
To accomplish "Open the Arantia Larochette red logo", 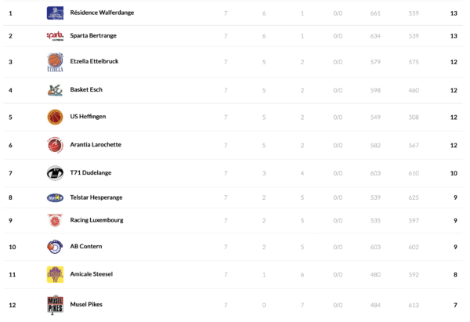I will point(55,145).
